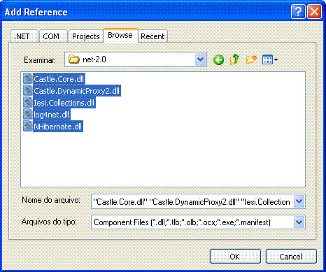Open the dialog help question mark

tap(298, 11)
